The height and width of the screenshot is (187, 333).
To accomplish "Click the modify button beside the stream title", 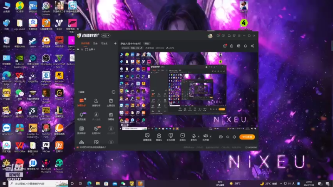I will pos(147,44).
